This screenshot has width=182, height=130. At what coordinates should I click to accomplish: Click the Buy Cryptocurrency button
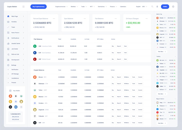click(39, 7)
